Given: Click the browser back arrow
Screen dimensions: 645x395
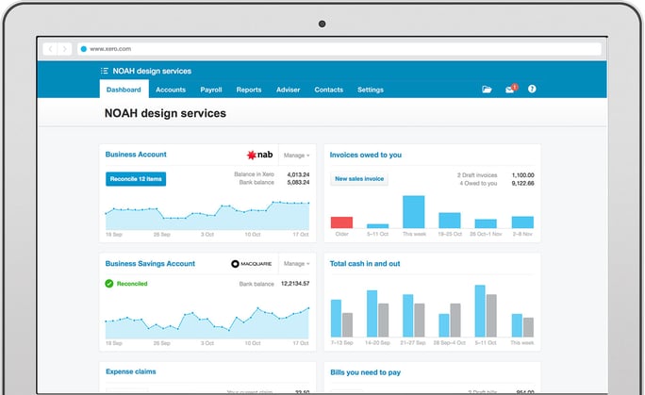Looking at the screenshot, I should coord(50,49).
